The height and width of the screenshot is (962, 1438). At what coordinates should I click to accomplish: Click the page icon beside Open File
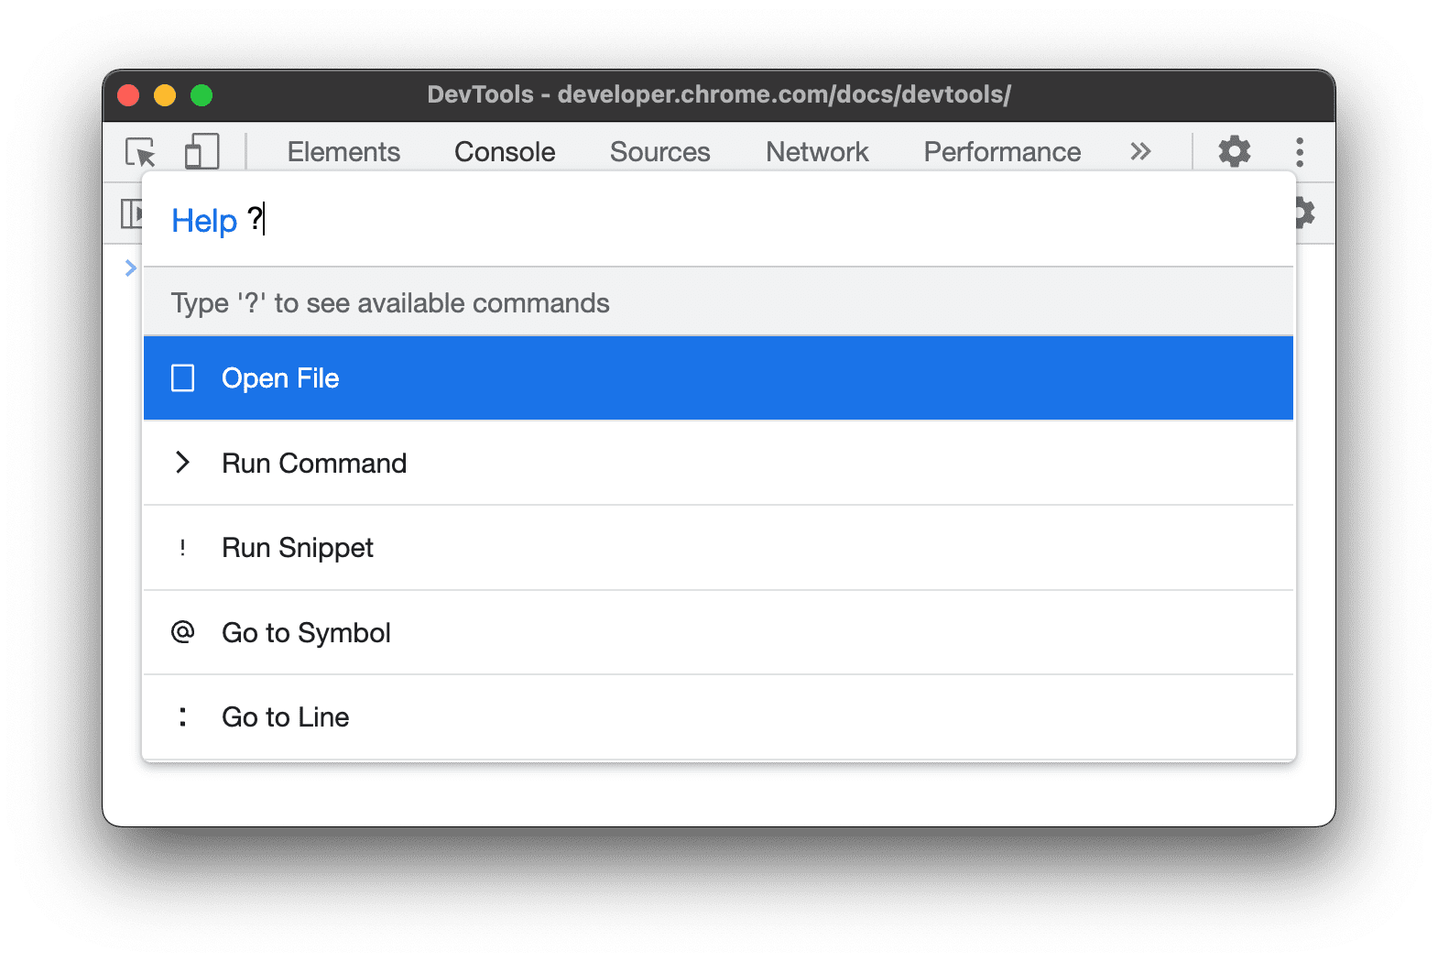(183, 378)
